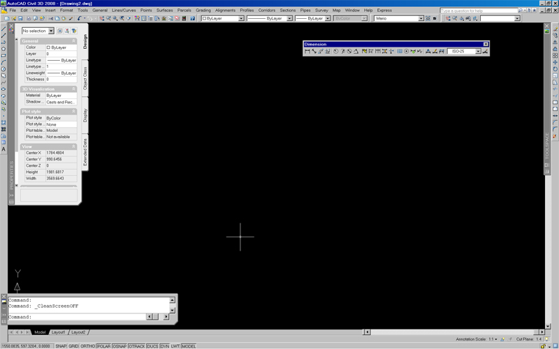Click the Multiline Text tool in Draw toolbar
The image size is (559, 349).
(x=3, y=149)
